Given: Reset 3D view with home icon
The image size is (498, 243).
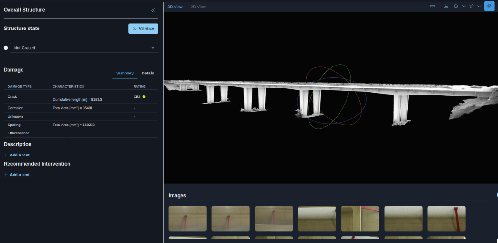Looking at the screenshot, I should [x=456, y=6].
